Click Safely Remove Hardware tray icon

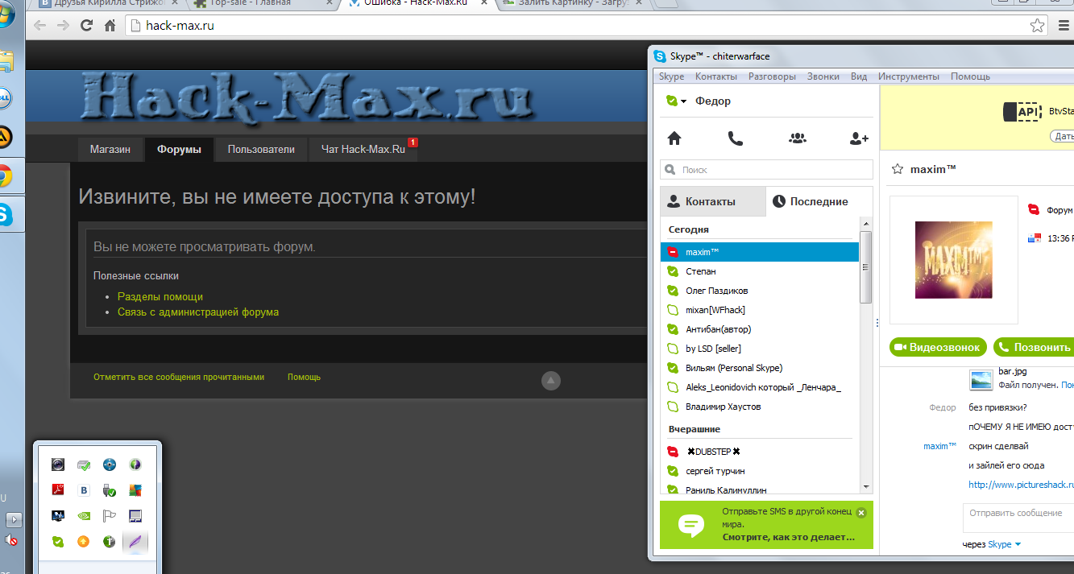click(x=110, y=489)
